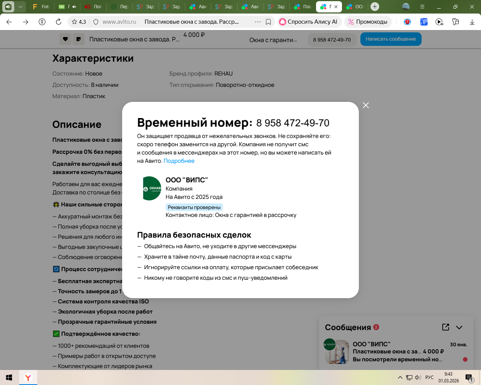Image resolution: width=481 pixels, height=385 pixels.
Task: Click the sound indicator at tab bar start
Action: pyautogui.click(x=8, y=6)
